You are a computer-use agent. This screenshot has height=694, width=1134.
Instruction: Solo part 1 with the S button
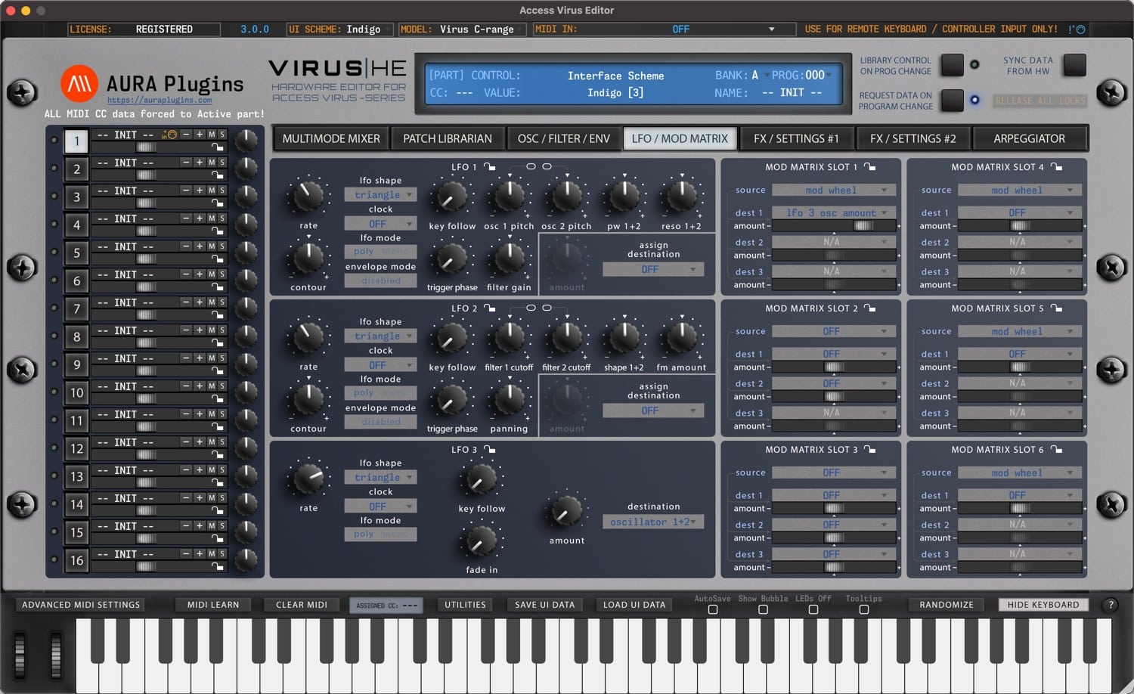[222, 135]
